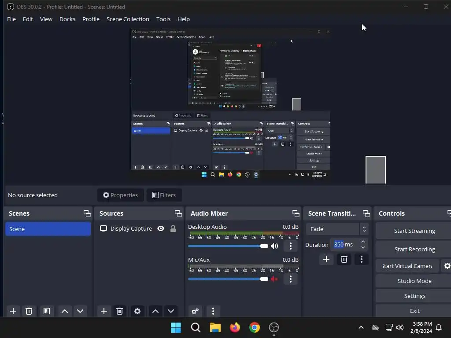The height and width of the screenshot is (338, 451).
Task: Add a scene transition with plus icon
Action: tap(326, 259)
